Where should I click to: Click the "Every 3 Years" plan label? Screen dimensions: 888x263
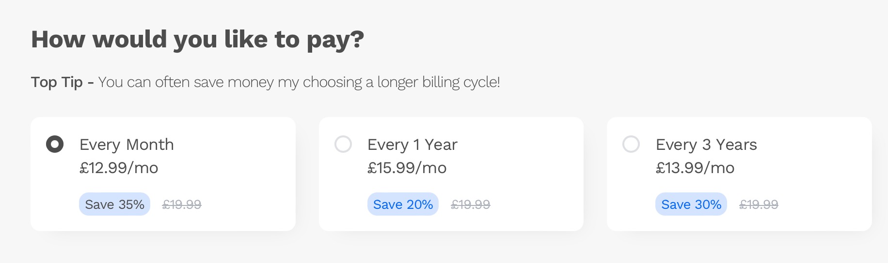pos(706,145)
